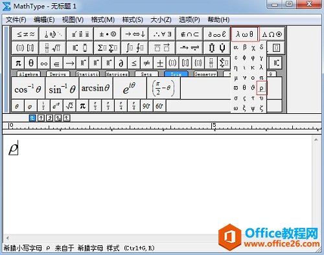Open the set theory symbols palette (∉∩⊂)
The image size is (324, 255).
pyautogui.click(x=190, y=34)
